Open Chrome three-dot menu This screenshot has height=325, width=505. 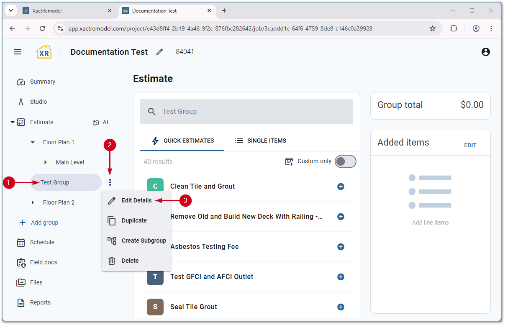click(x=491, y=28)
